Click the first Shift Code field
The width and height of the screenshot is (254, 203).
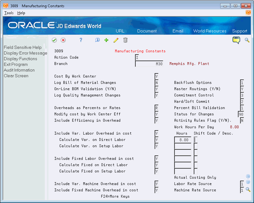click(196, 140)
